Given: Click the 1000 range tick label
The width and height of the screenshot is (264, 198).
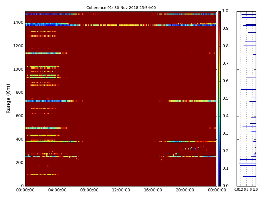Looking at the screenshot, I should [18, 69].
